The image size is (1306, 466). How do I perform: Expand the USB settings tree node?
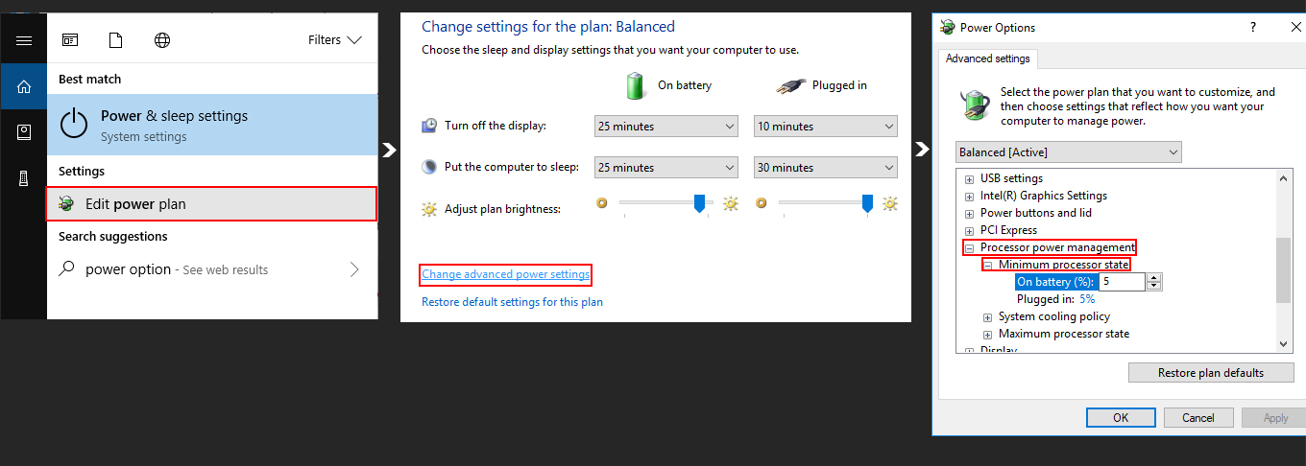click(x=970, y=178)
